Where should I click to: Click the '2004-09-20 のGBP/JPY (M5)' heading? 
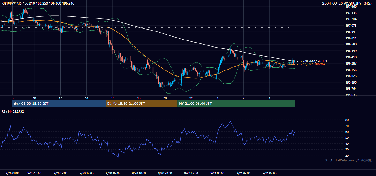point(347,4)
